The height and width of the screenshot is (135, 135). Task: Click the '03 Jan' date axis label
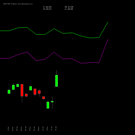[x=21, y=129]
